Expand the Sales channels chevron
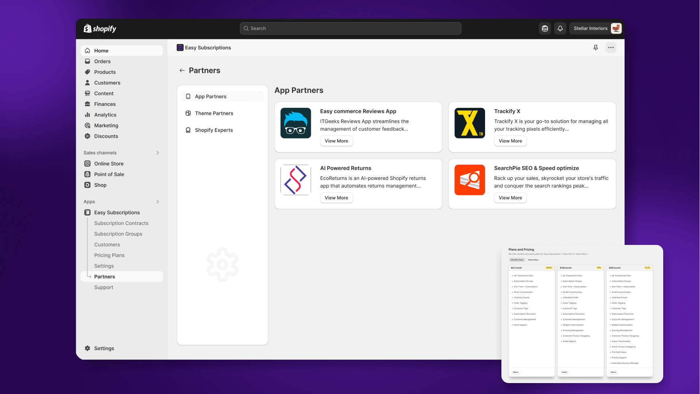 (158, 153)
